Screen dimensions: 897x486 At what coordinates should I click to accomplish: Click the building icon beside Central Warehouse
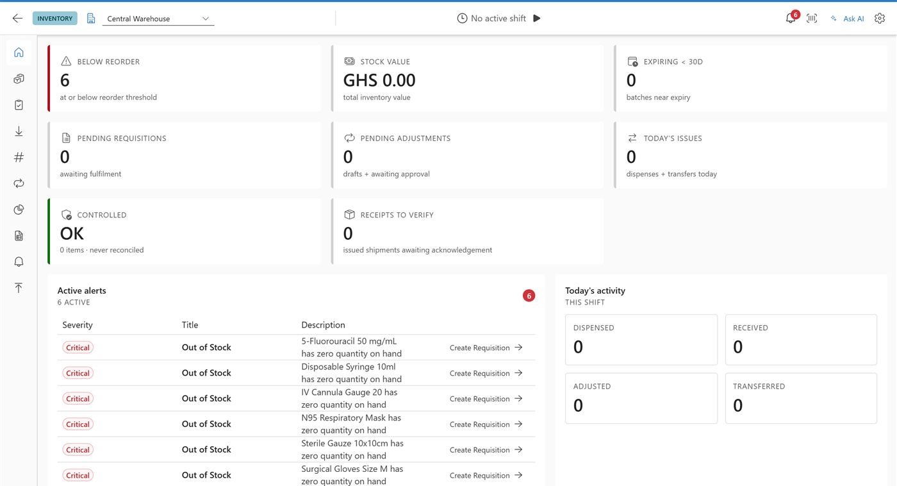[91, 19]
